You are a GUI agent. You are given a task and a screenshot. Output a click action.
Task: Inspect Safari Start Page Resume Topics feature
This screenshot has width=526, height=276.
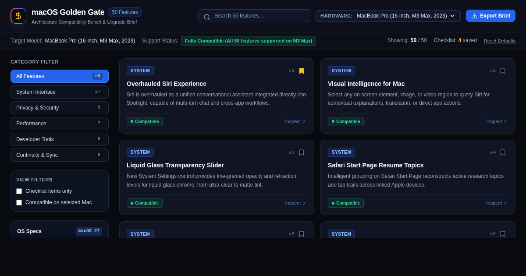497,203
